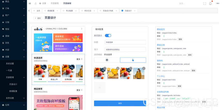Click 用户 person icon in sidebar
This screenshot has width=222, height=110.
pyautogui.click(x=3, y=15)
